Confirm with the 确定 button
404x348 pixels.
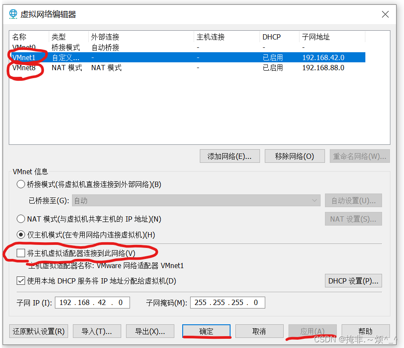tap(206, 331)
